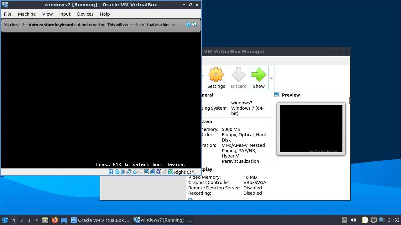Open the Help menu
The width and height of the screenshot is (401, 225).
[x=105, y=14]
